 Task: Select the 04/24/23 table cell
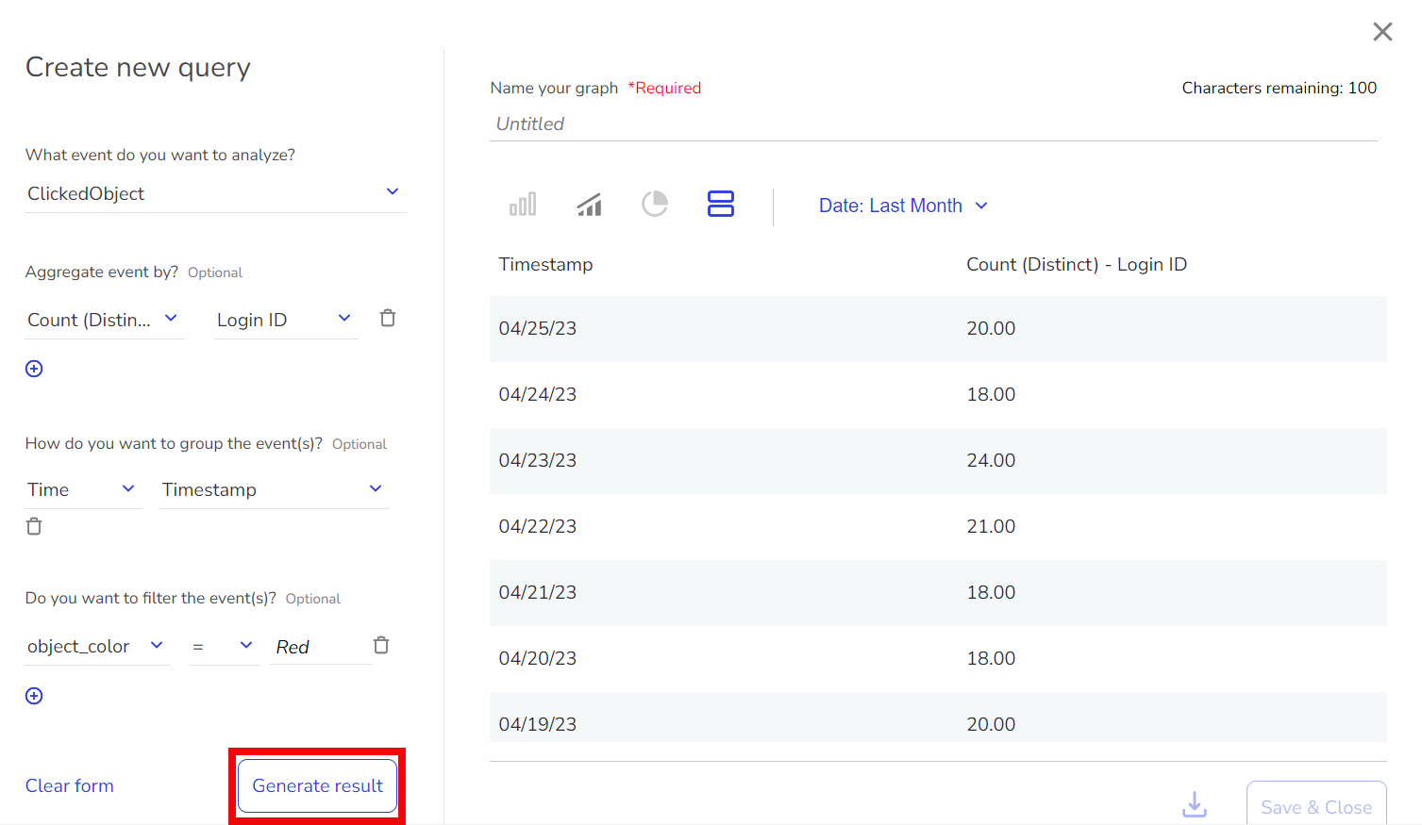pos(538,394)
